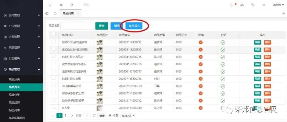Click the 商品导入 button
The width and height of the screenshot is (287, 122).
pos(134,26)
